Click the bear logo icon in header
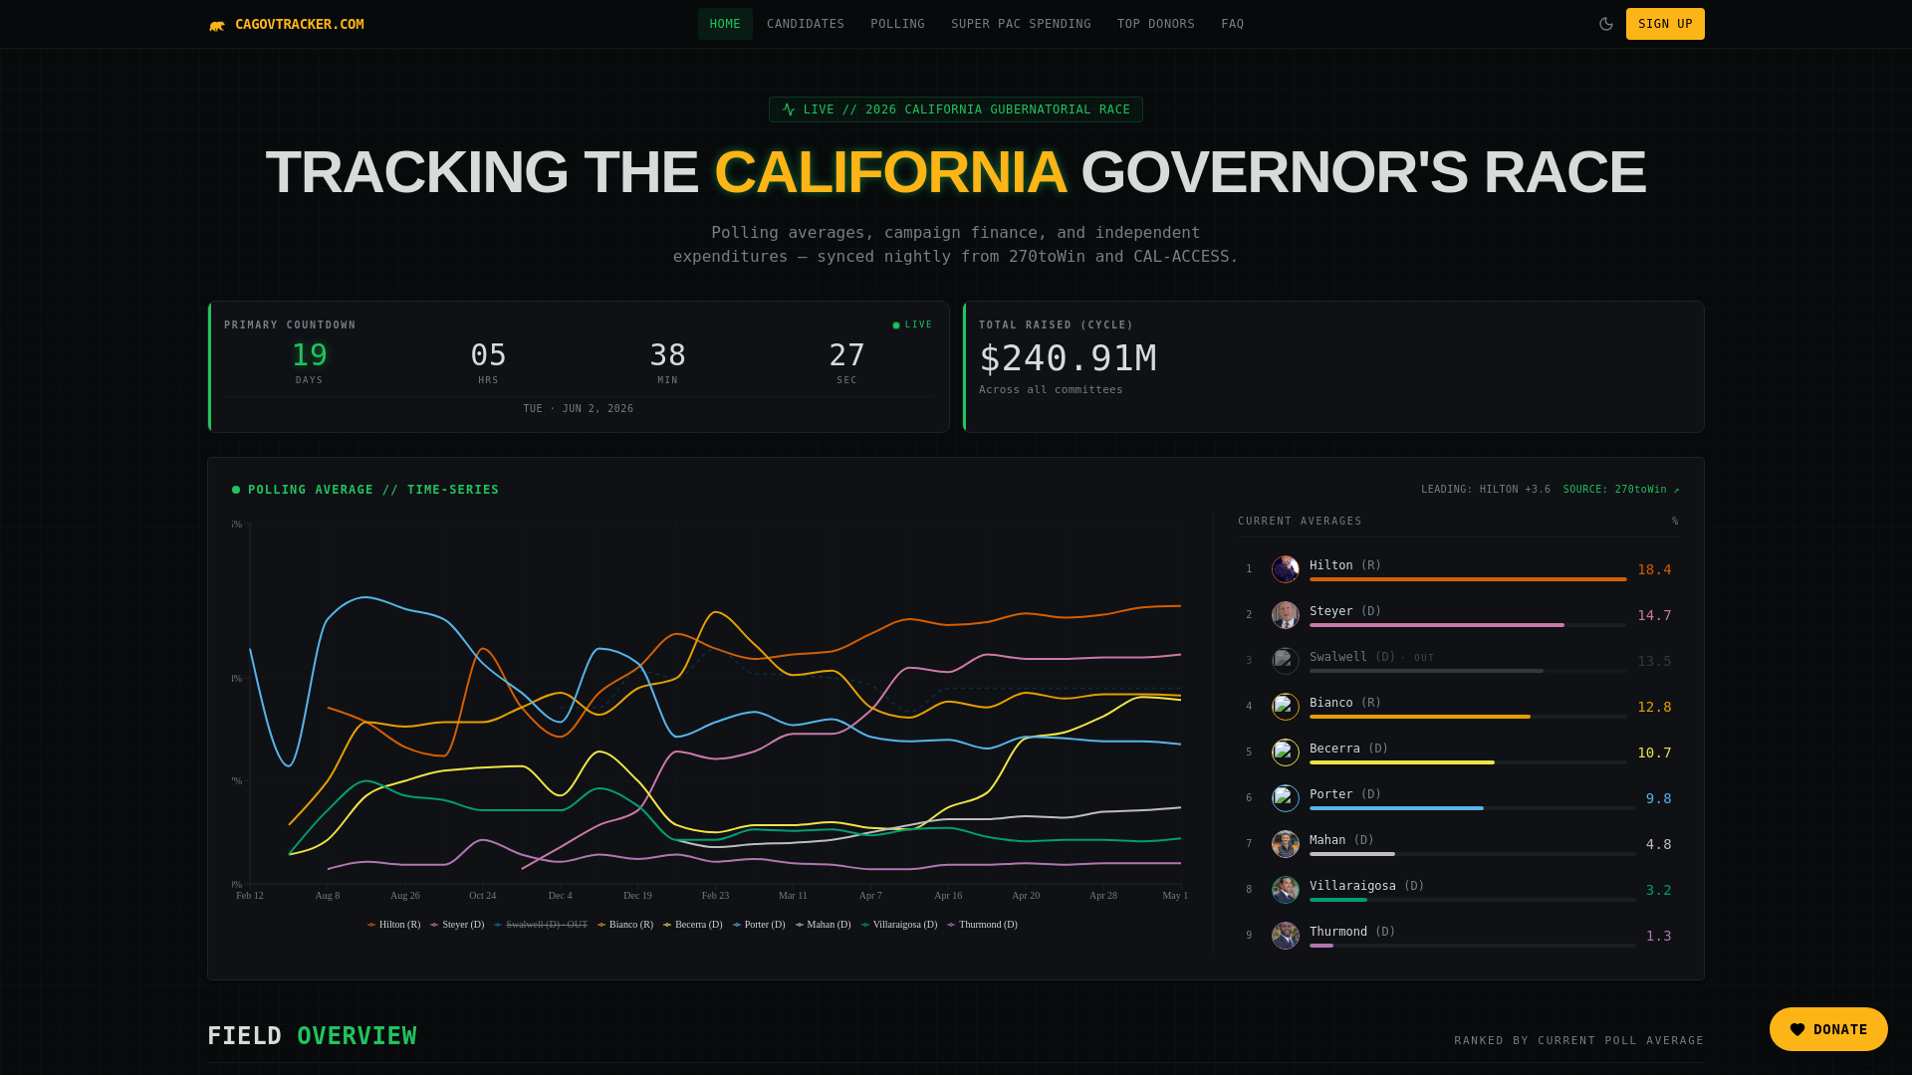This screenshot has height=1075, width=1912. click(216, 25)
